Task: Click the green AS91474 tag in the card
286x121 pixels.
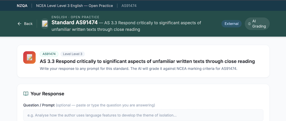Action: pyautogui.click(x=49, y=54)
